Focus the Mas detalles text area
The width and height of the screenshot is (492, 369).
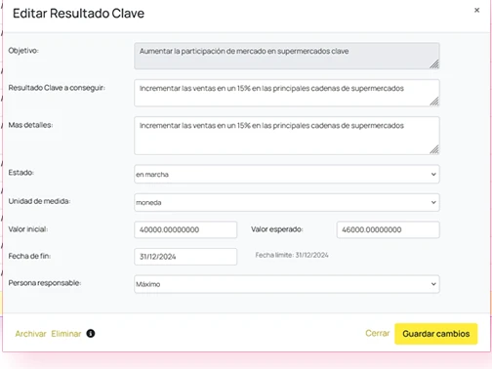click(x=287, y=136)
